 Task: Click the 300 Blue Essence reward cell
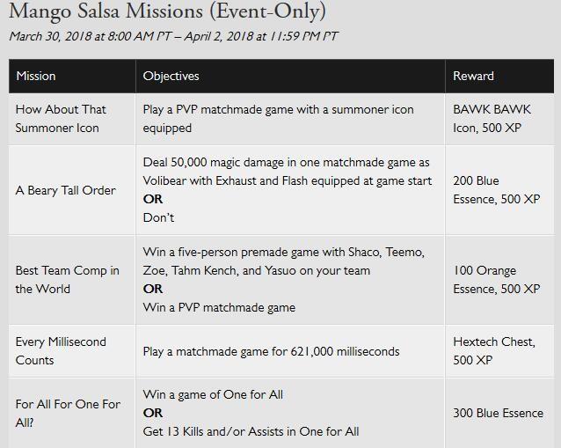[498, 413]
